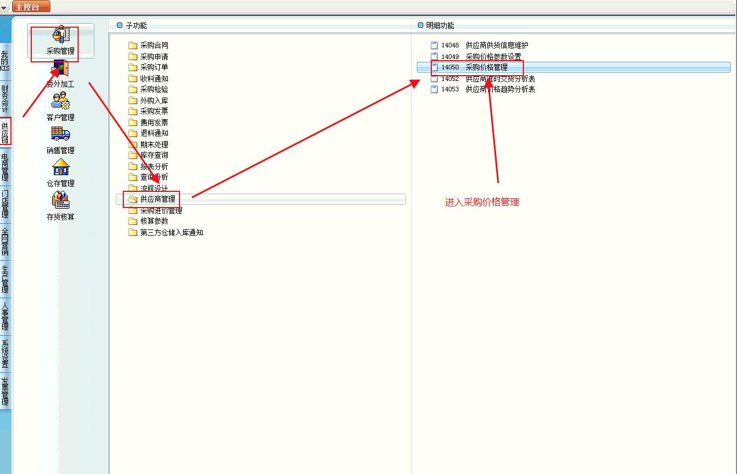Switch to the 电商管理 side tab
This screenshot has width=737, height=474.
(5, 167)
